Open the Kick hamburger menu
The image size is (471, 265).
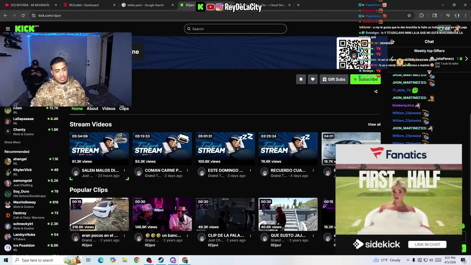click(x=8, y=29)
